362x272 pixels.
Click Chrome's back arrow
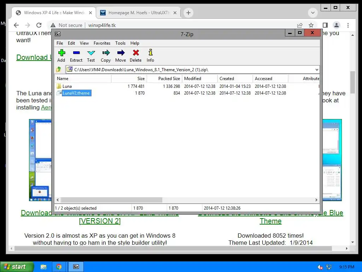pos(16,25)
